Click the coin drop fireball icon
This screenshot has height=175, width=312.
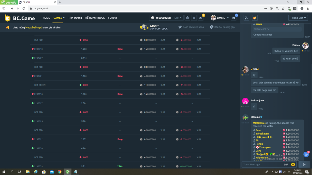point(255,18)
